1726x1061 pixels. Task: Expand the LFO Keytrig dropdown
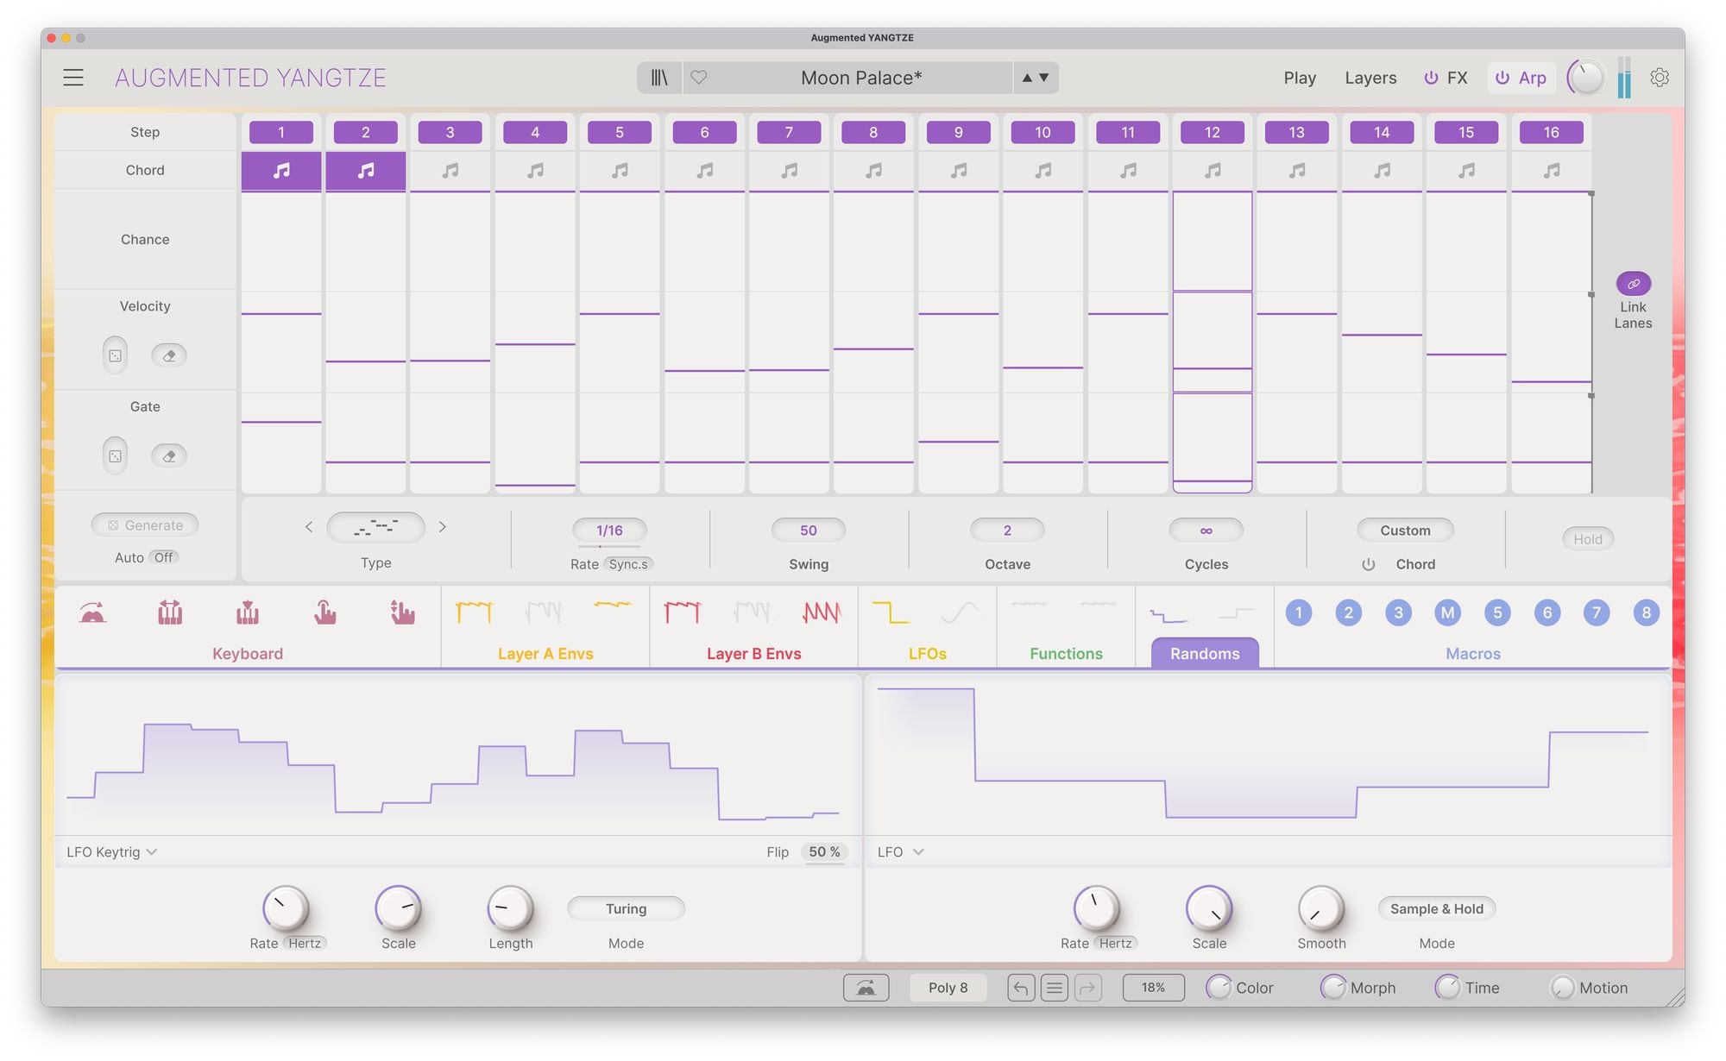coord(112,852)
